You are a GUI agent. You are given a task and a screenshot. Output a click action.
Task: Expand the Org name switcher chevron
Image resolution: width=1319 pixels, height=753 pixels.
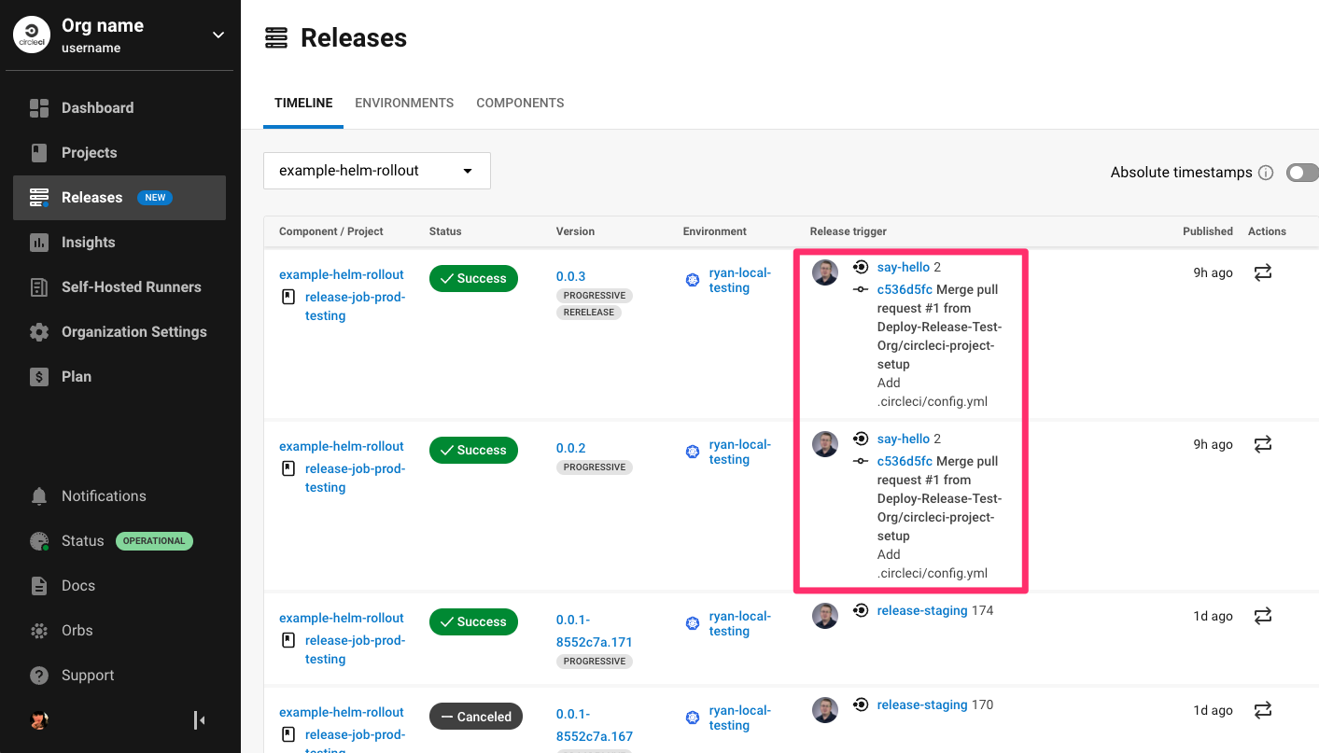[217, 35]
